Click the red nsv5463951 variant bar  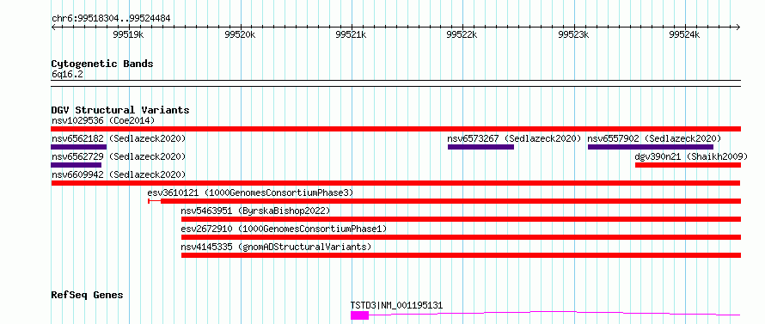[x=461, y=219]
